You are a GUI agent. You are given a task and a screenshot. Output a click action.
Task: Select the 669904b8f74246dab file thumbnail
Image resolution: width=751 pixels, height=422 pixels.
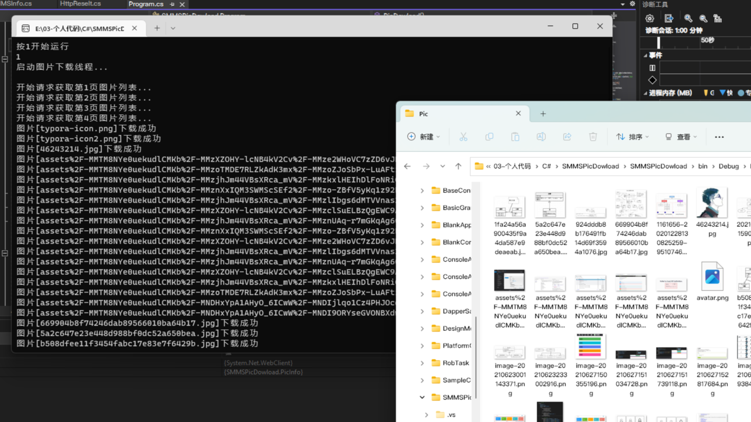[631, 204]
